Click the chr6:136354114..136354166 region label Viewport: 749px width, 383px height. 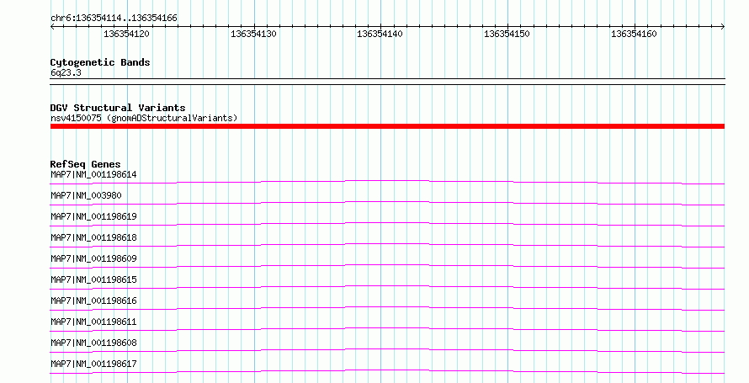click(x=114, y=18)
